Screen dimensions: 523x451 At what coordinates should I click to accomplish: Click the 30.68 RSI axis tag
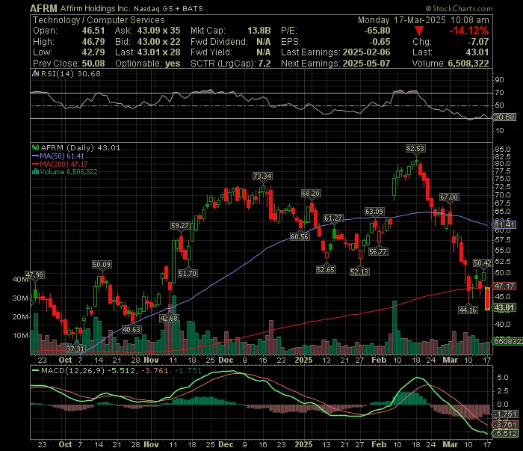(504, 117)
